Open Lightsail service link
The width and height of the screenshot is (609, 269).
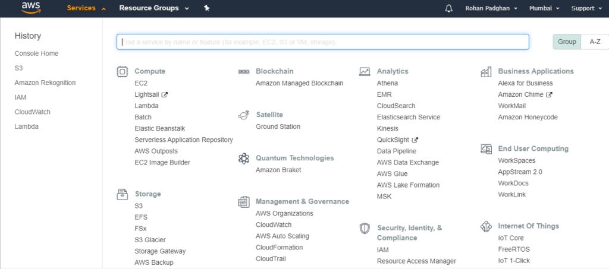tap(147, 94)
